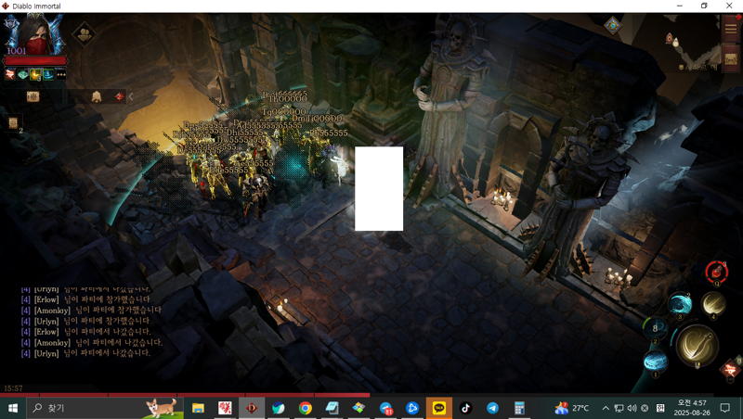Viewport: 743px width, 419px height.
Task: Open the taskbar clock 오전 4:57
Action: pyautogui.click(x=692, y=408)
